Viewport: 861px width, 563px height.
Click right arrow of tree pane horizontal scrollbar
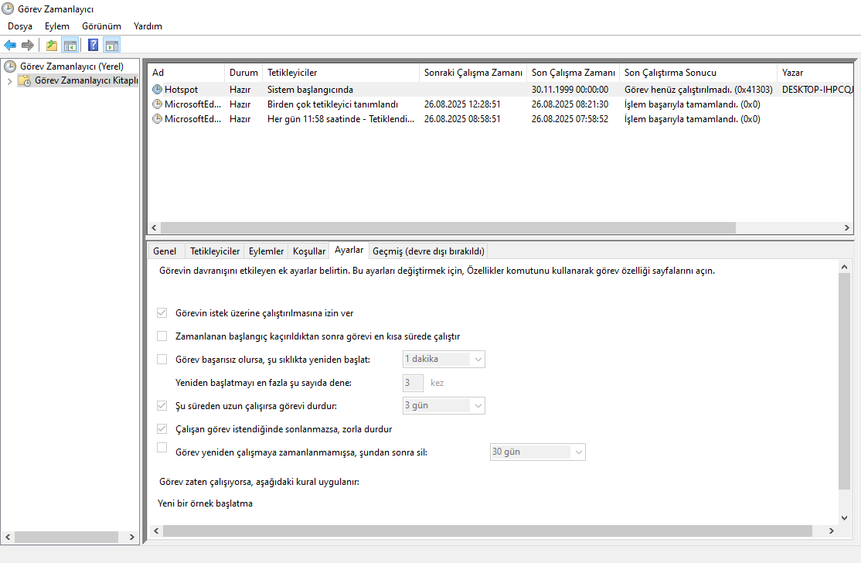point(132,537)
